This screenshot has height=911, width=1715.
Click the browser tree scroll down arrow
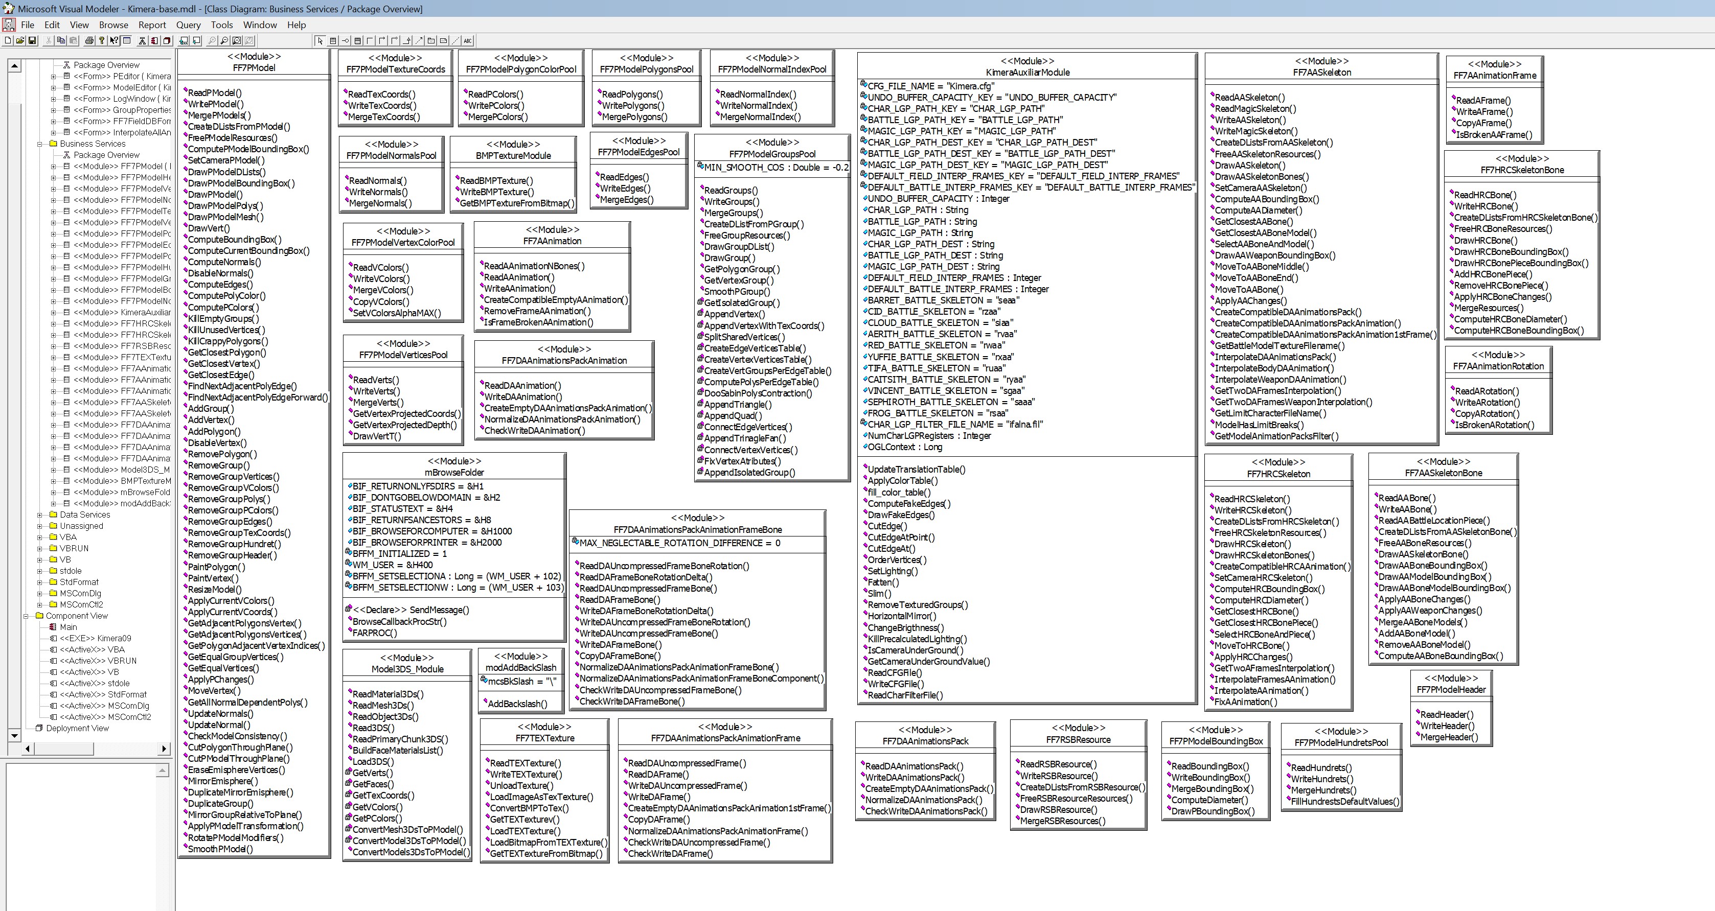click(x=14, y=735)
